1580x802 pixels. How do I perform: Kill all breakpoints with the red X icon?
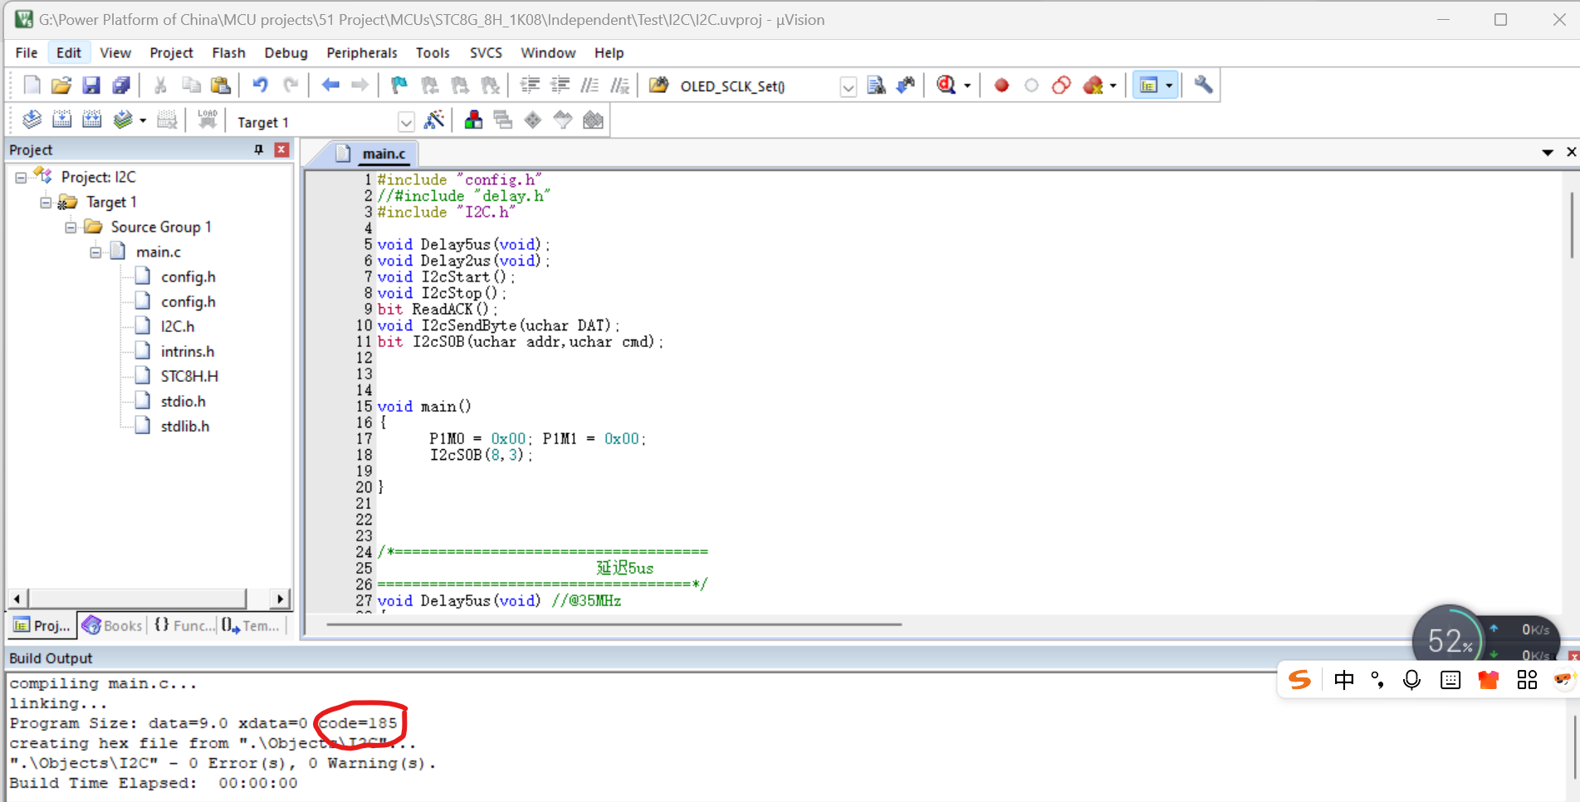coord(1093,86)
